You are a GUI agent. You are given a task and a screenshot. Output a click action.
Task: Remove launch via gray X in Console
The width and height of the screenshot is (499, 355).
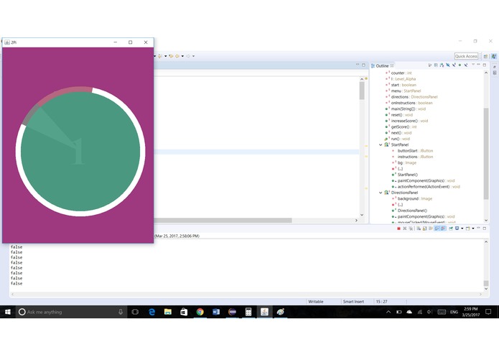tap(405, 229)
